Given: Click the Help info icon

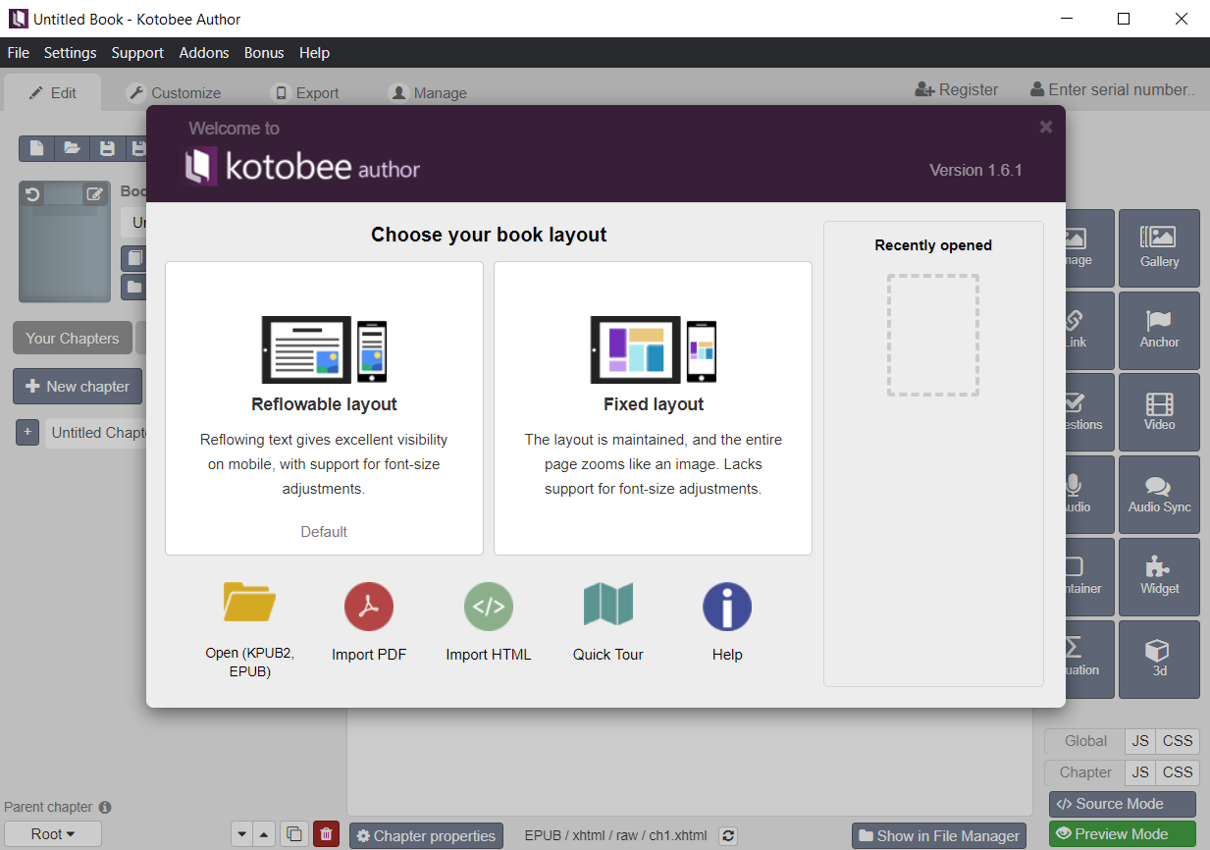Looking at the screenshot, I should coord(727,608).
